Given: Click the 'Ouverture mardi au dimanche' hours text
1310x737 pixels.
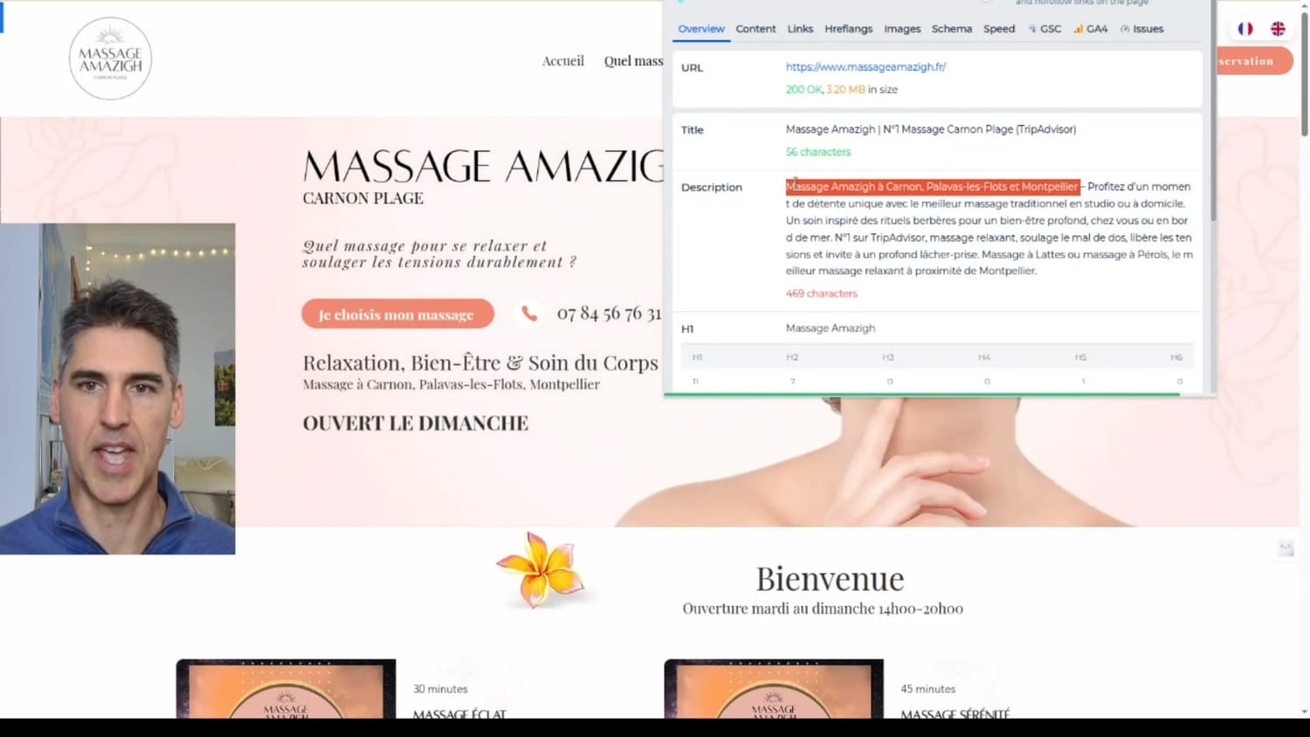Looking at the screenshot, I should (823, 609).
